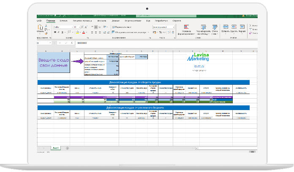The height and width of the screenshot is (172, 294).
Task: Apply the red font color
Action: (84, 32)
